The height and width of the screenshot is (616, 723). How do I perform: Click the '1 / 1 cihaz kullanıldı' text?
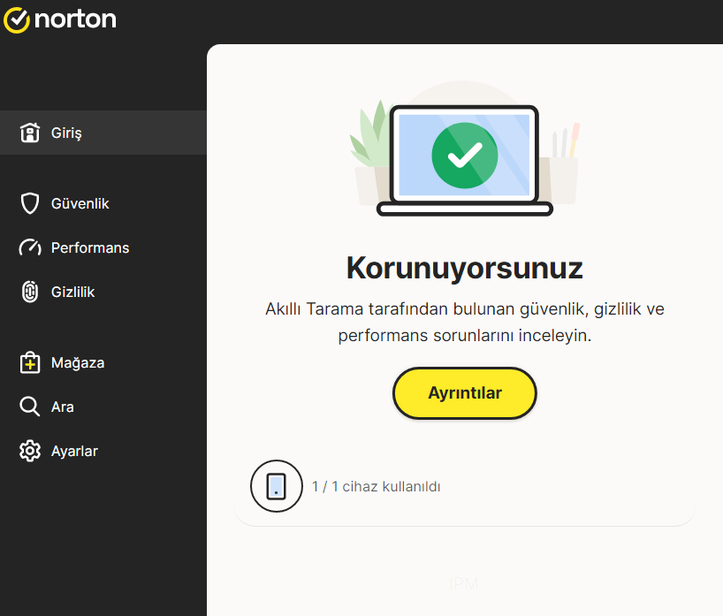[377, 486]
